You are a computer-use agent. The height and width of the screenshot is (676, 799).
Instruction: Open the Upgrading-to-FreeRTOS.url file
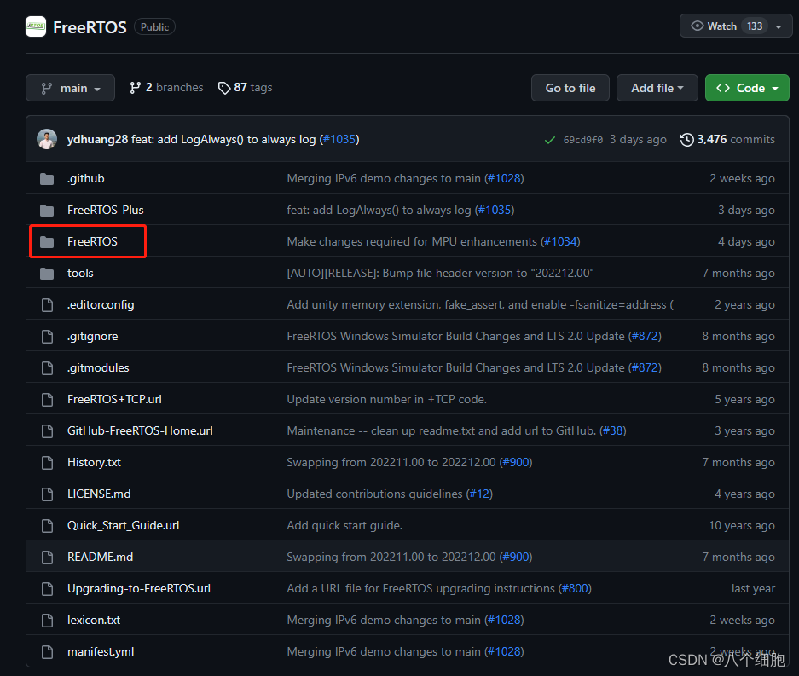coord(139,589)
